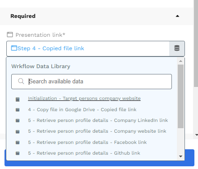Click the Search available data field
The height and width of the screenshot is (169, 198).
pyautogui.click(x=91, y=82)
